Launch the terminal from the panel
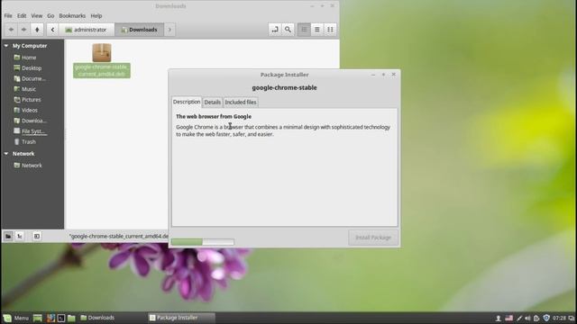 tap(61, 318)
